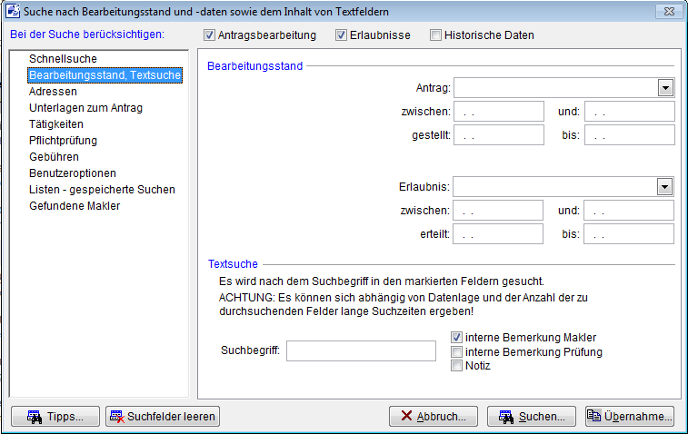The image size is (688, 434).
Task: Toggle interne Bemerkung Makler checkbox
Action: (x=457, y=338)
